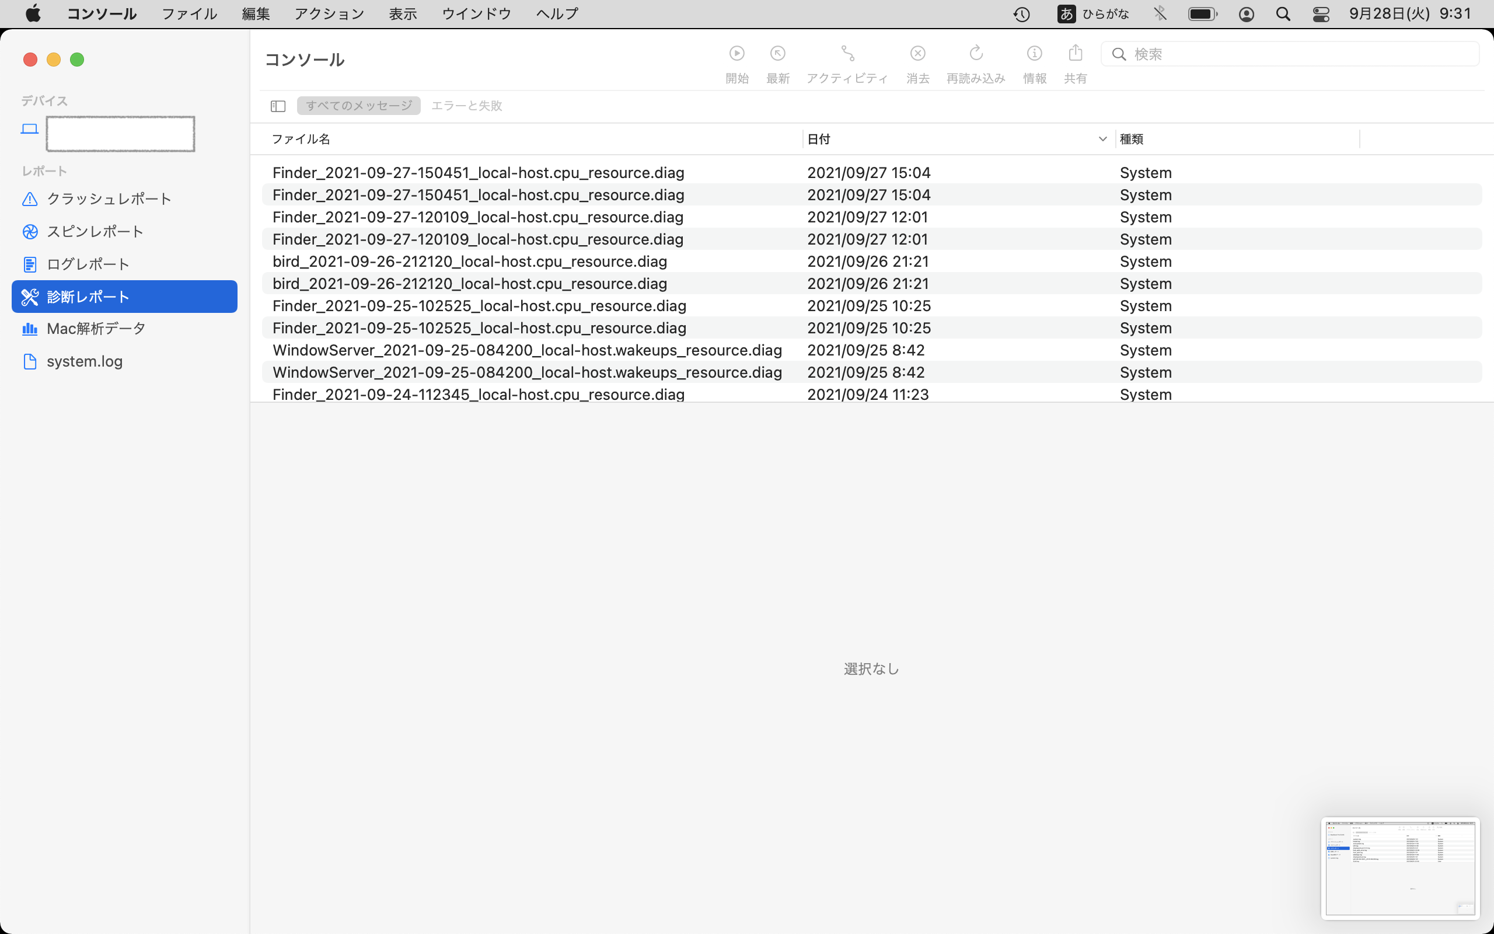The width and height of the screenshot is (1494, 934).
Task: Open the 表示 menu
Action: click(403, 13)
